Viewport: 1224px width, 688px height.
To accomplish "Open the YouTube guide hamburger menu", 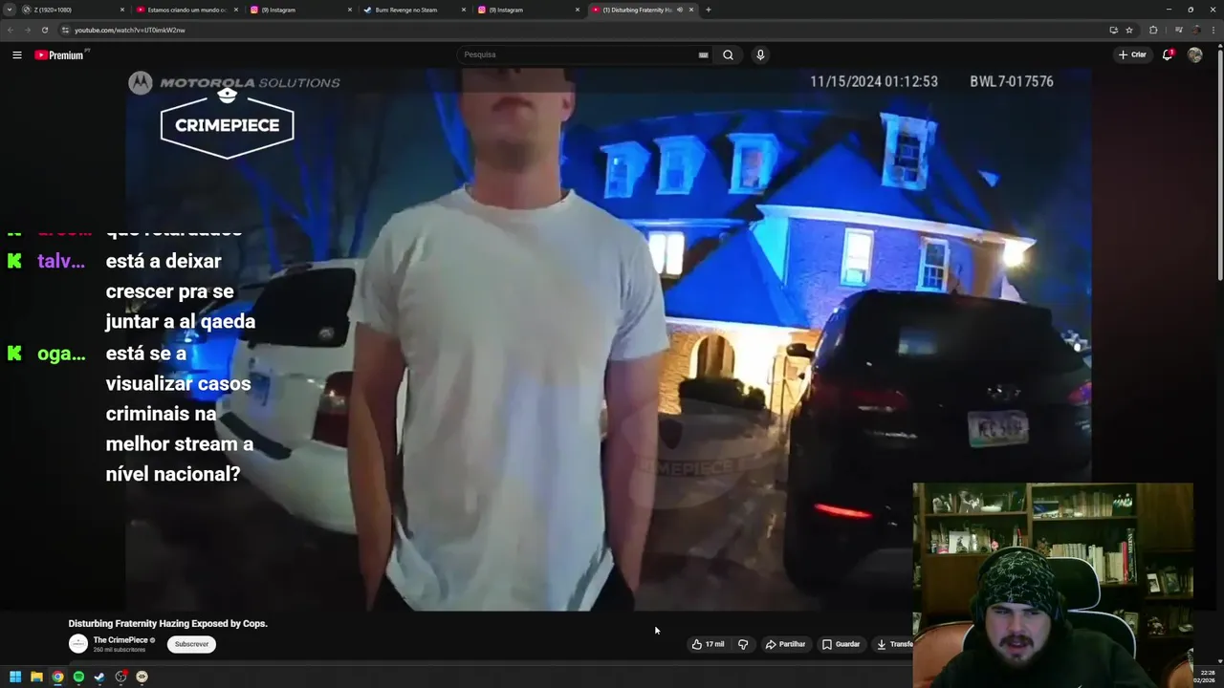I will [16, 54].
